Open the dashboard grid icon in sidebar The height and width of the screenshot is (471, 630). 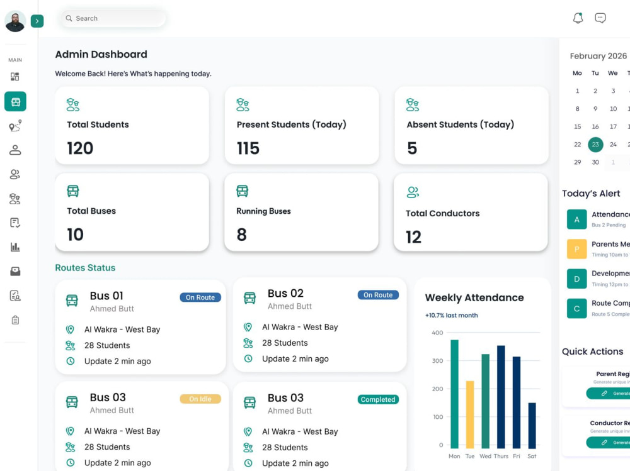coord(15,76)
